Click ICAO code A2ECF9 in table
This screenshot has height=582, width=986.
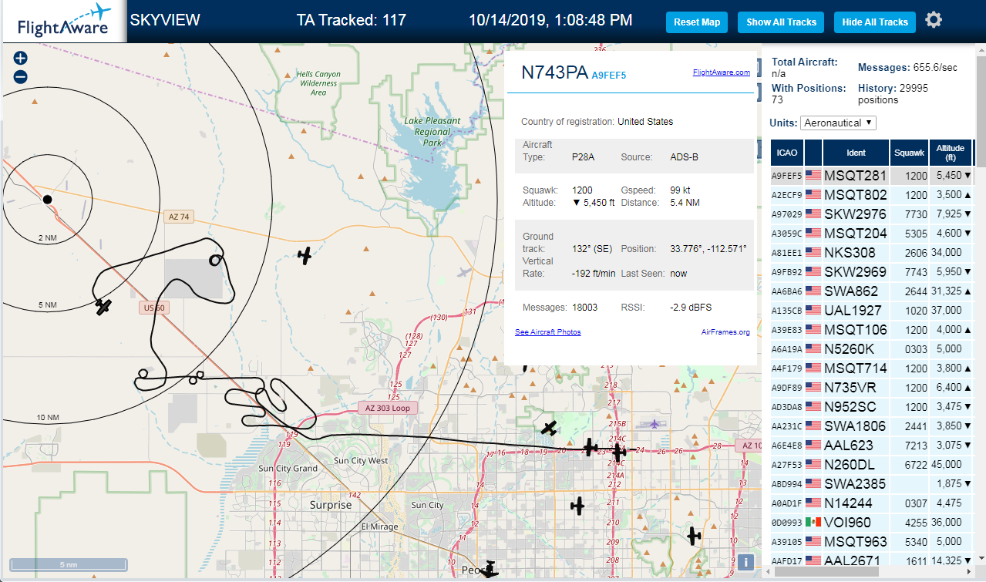point(787,196)
